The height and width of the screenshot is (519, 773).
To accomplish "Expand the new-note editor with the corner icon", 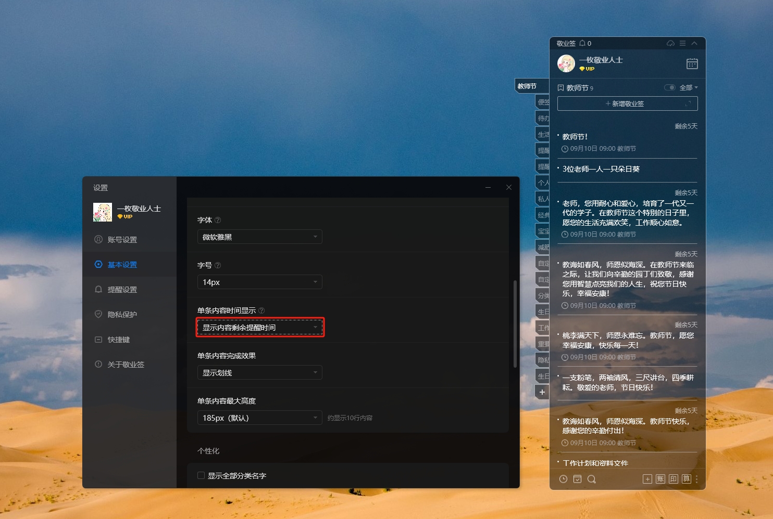I will [x=688, y=103].
